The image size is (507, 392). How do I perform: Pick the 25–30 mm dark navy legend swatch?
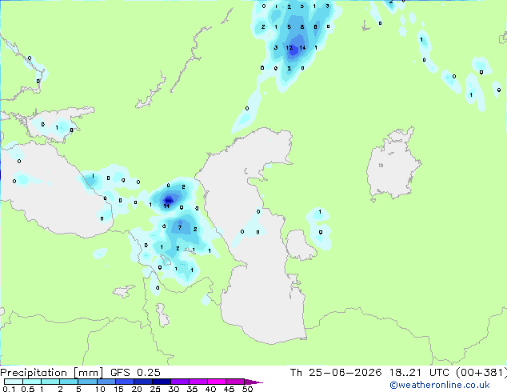(x=162, y=382)
